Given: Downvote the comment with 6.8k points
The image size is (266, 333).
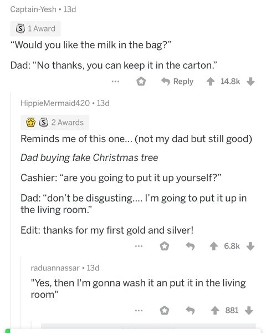Looking at the screenshot, I should [250, 246].
